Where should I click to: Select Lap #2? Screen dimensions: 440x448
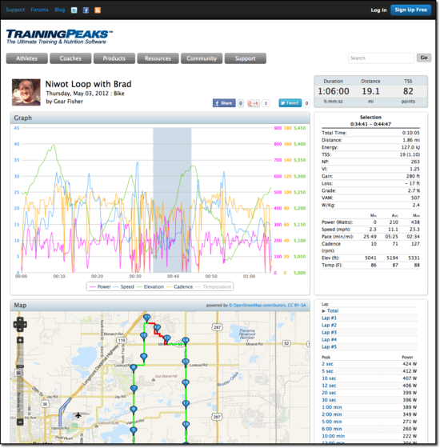[329, 325]
